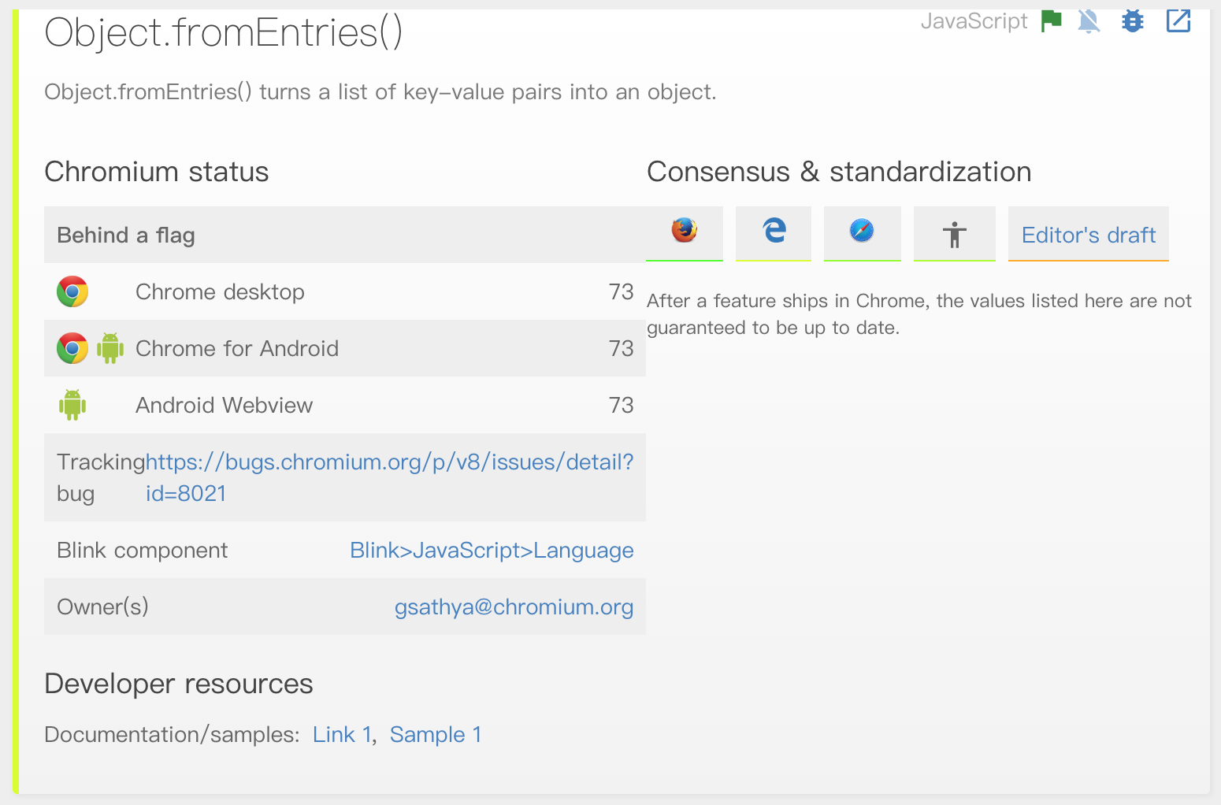
Task: Open the feature in a new window
Action: [1178, 21]
